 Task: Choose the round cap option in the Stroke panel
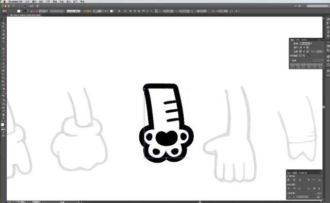[304, 47]
